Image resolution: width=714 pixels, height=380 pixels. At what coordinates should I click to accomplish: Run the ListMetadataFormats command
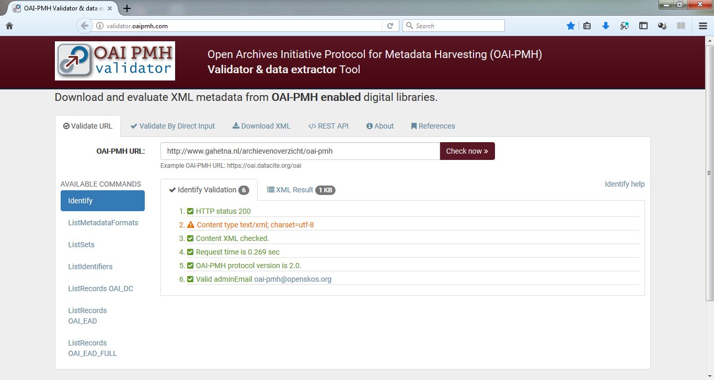coord(103,223)
